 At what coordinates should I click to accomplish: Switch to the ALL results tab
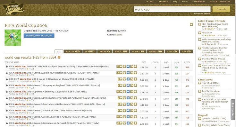(59, 51)
